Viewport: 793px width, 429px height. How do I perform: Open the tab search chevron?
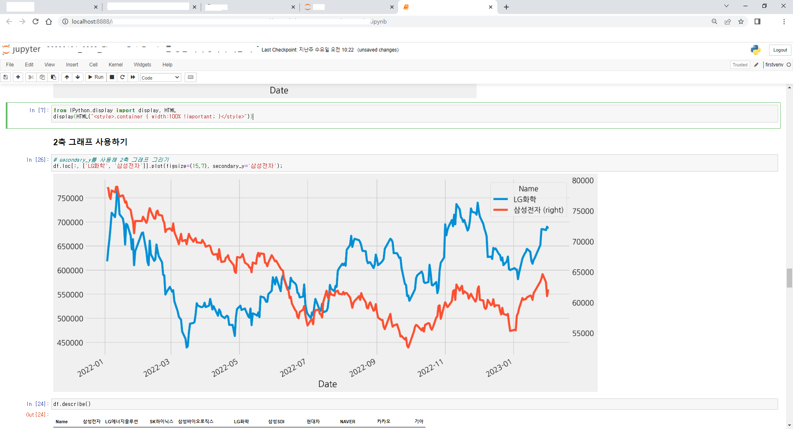click(x=727, y=6)
